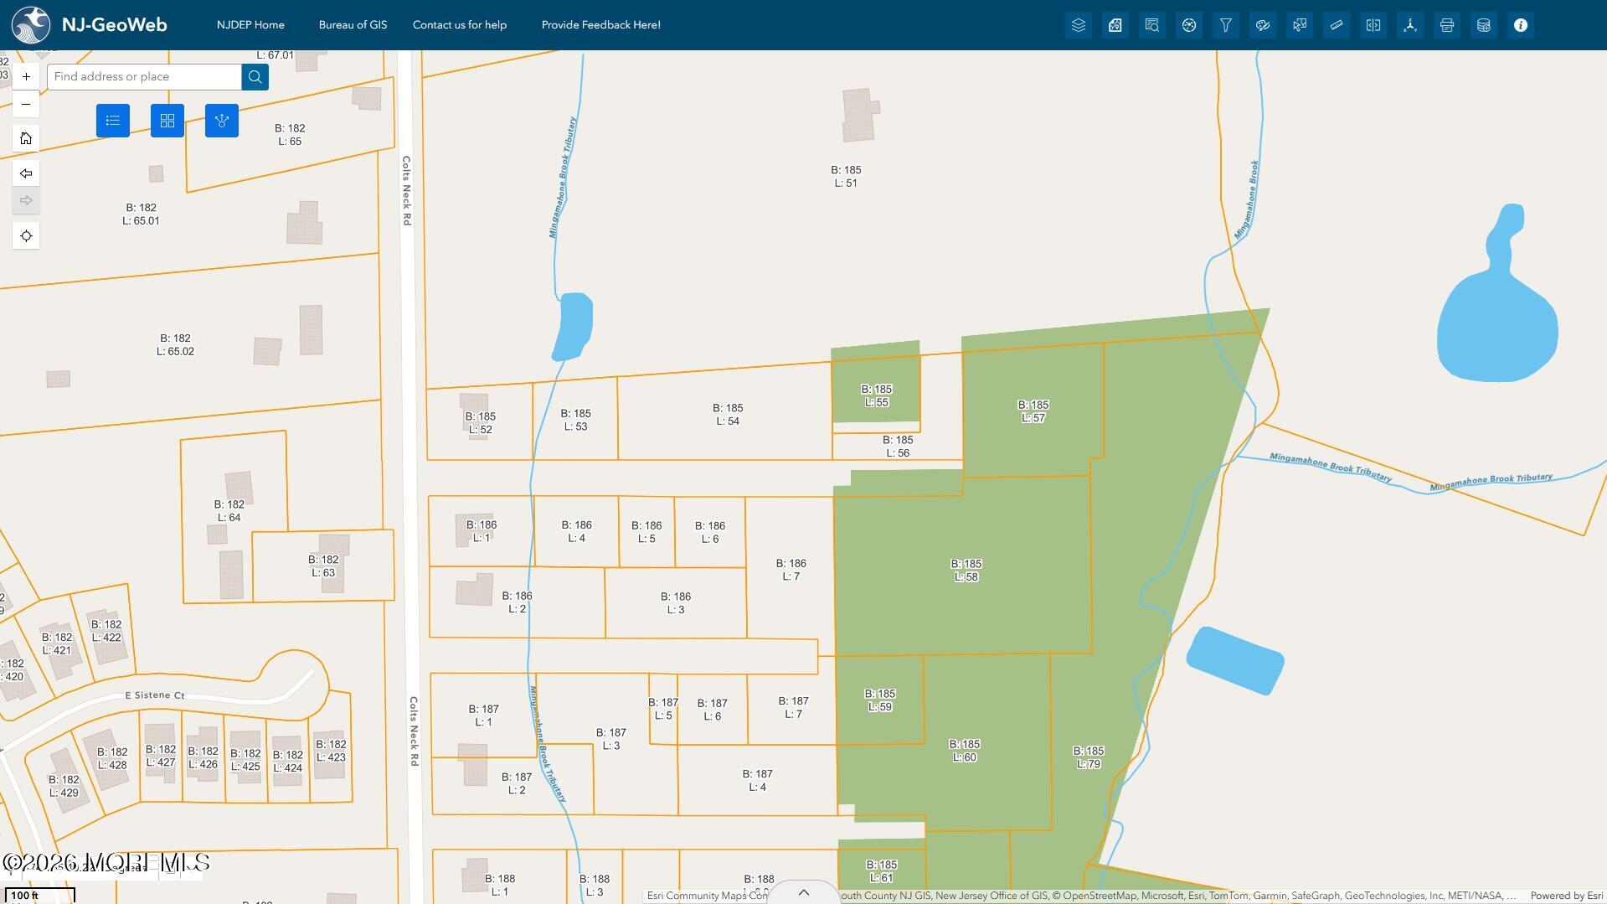Expand the bottom attribute table chevron
This screenshot has height=904, width=1607.
(803, 892)
